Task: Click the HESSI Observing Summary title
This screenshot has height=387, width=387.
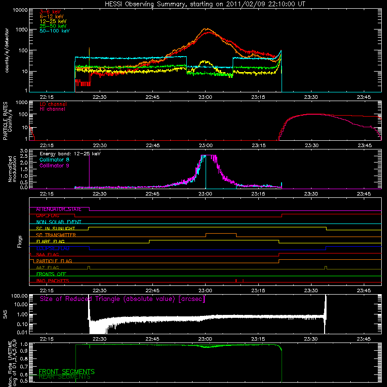Action: [x=205, y=4]
